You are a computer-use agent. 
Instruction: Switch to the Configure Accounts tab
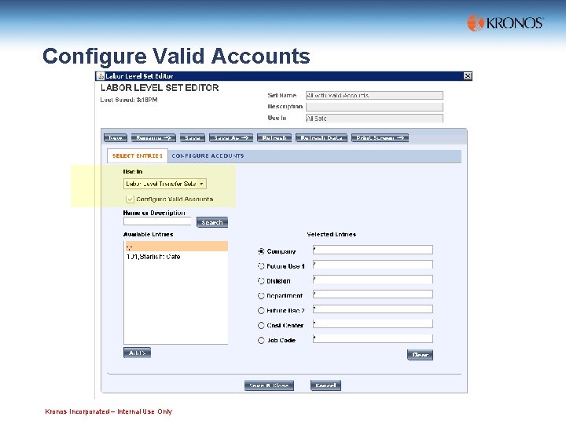(208, 155)
